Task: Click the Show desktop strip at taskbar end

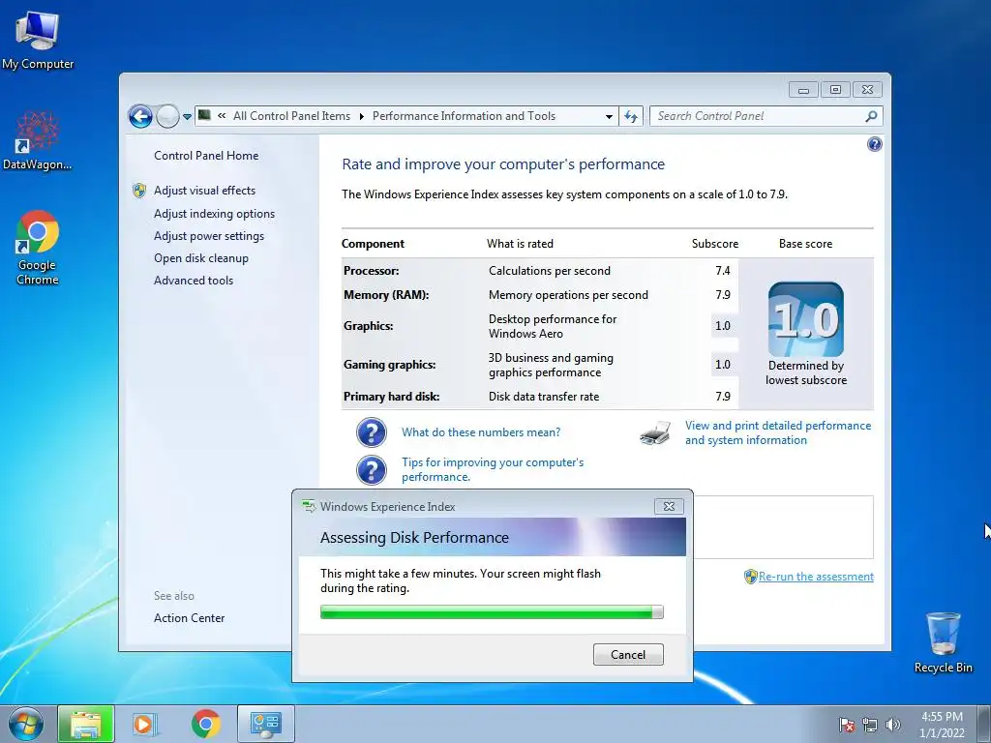Action: click(x=984, y=724)
